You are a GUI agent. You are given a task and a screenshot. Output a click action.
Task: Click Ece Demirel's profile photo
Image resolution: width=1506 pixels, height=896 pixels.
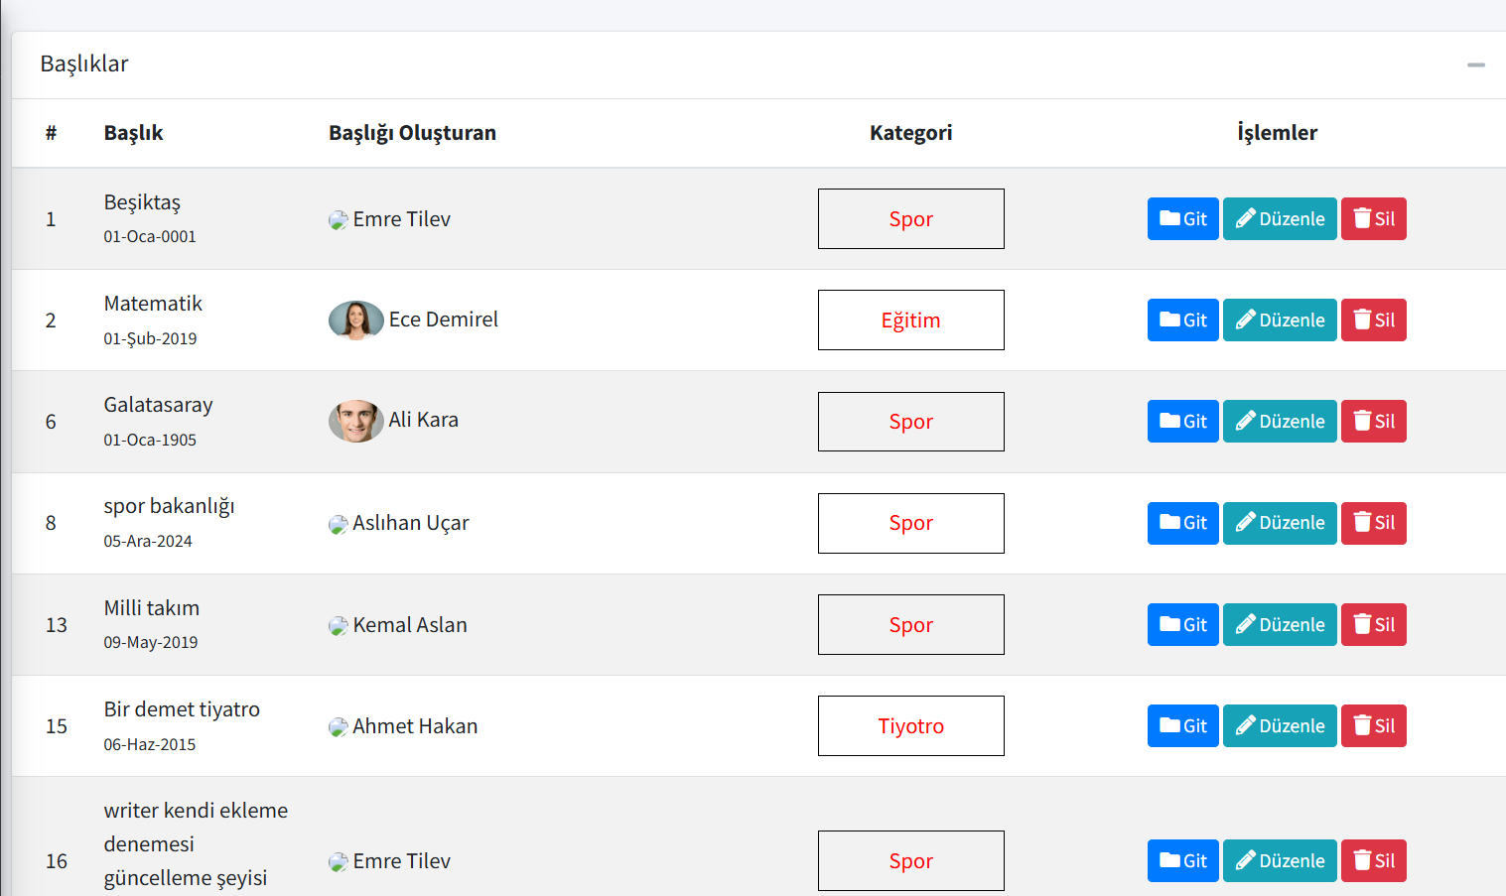coord(356,320)
